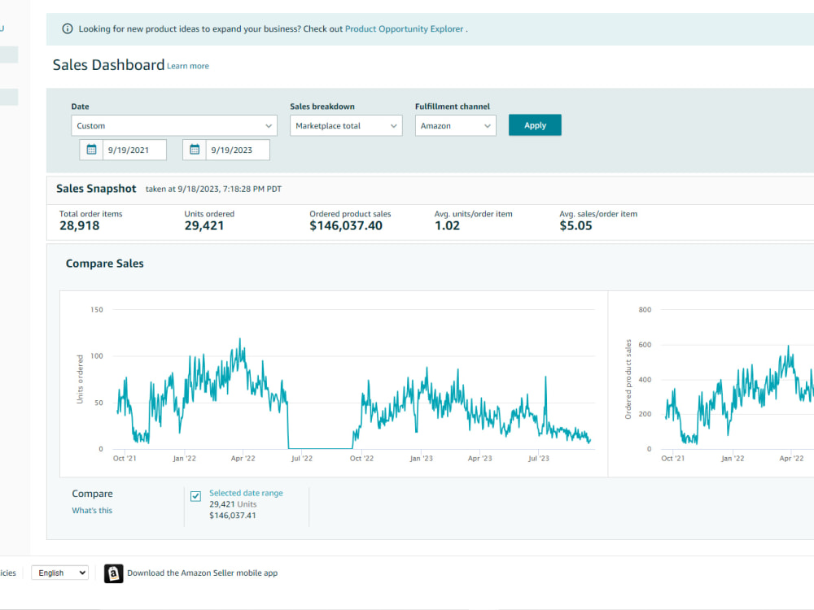Click the Selected date range link
The width and height of the screenshot is (814, 610).
[x=246, y=493]
